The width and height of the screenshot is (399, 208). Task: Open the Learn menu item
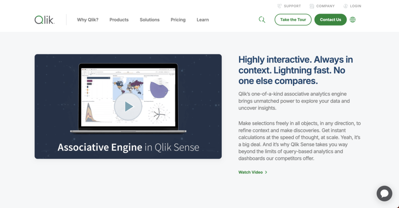(x=203, y=20)
